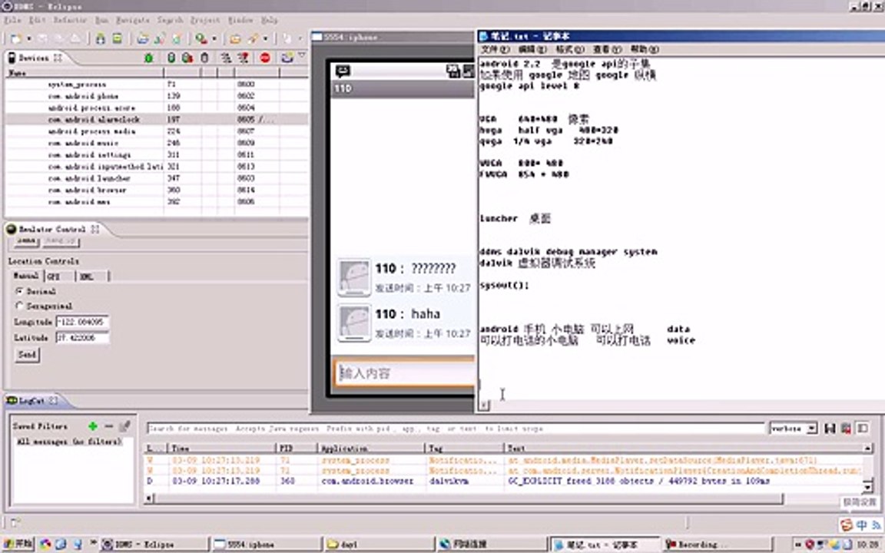Click the emulator message input 输入内容 field

(406, 373)
